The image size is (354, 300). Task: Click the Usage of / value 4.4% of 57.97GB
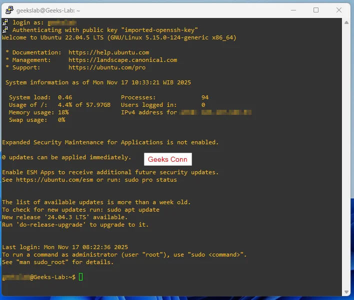tap(84, 105)
